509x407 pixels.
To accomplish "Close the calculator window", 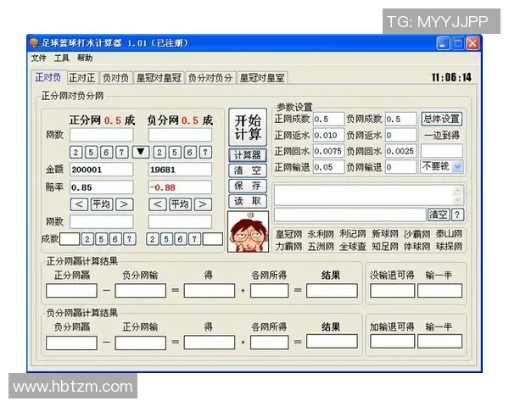I will coord(473,43).
